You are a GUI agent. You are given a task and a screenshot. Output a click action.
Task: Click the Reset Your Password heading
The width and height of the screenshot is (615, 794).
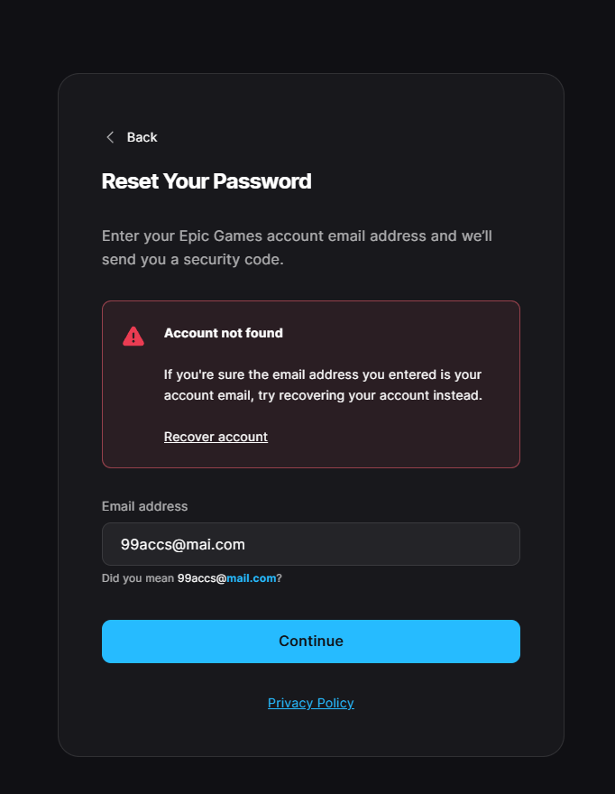[x=207, y=181]
